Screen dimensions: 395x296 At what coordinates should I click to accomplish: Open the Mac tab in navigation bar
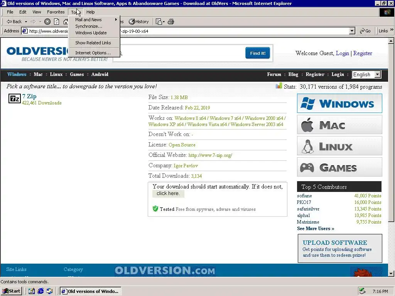[38, 74]
